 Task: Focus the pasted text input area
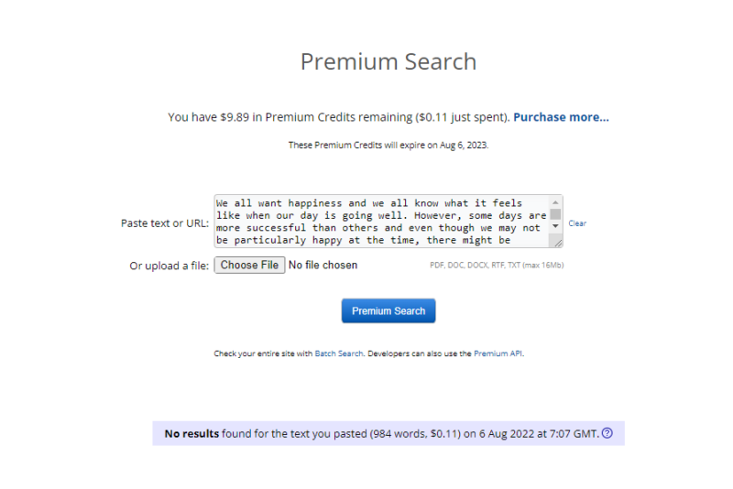(x=381, y=221)
